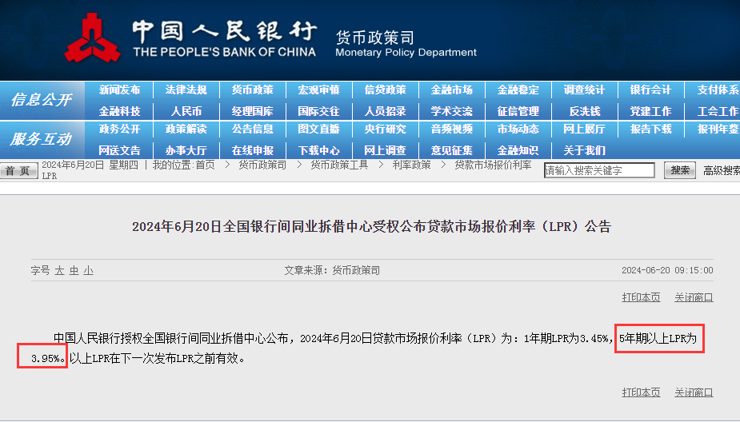This screenshot has width=740, height=422.
Task: Click the 信息公开 section heading
Action: click(x=42, y=99)
